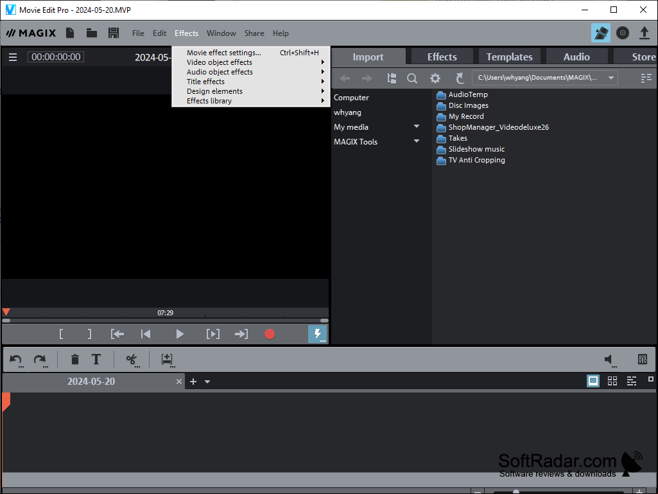The height and width of the screenshot is (494, 658).
Task: Change the media pool list view mode
Action: point(646,78)
